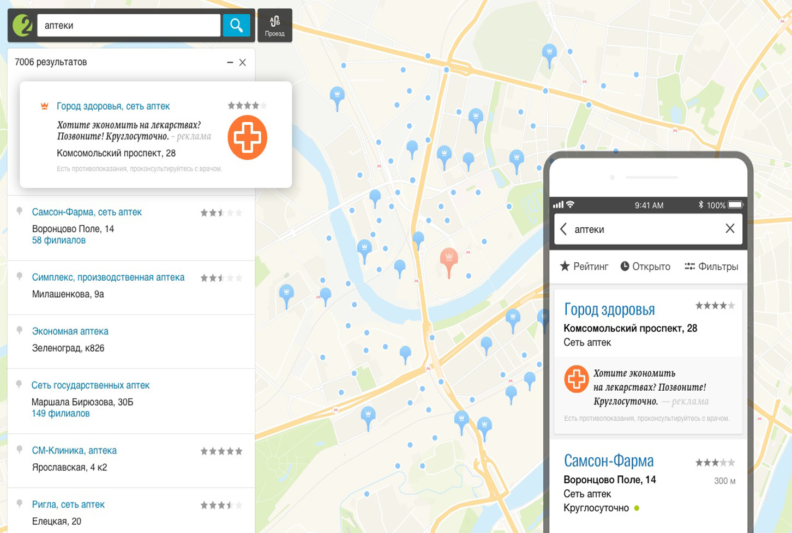Close the search results panel
Viewport: 792px width, 533px height.
pyautogui.click(x=243, y=63)
